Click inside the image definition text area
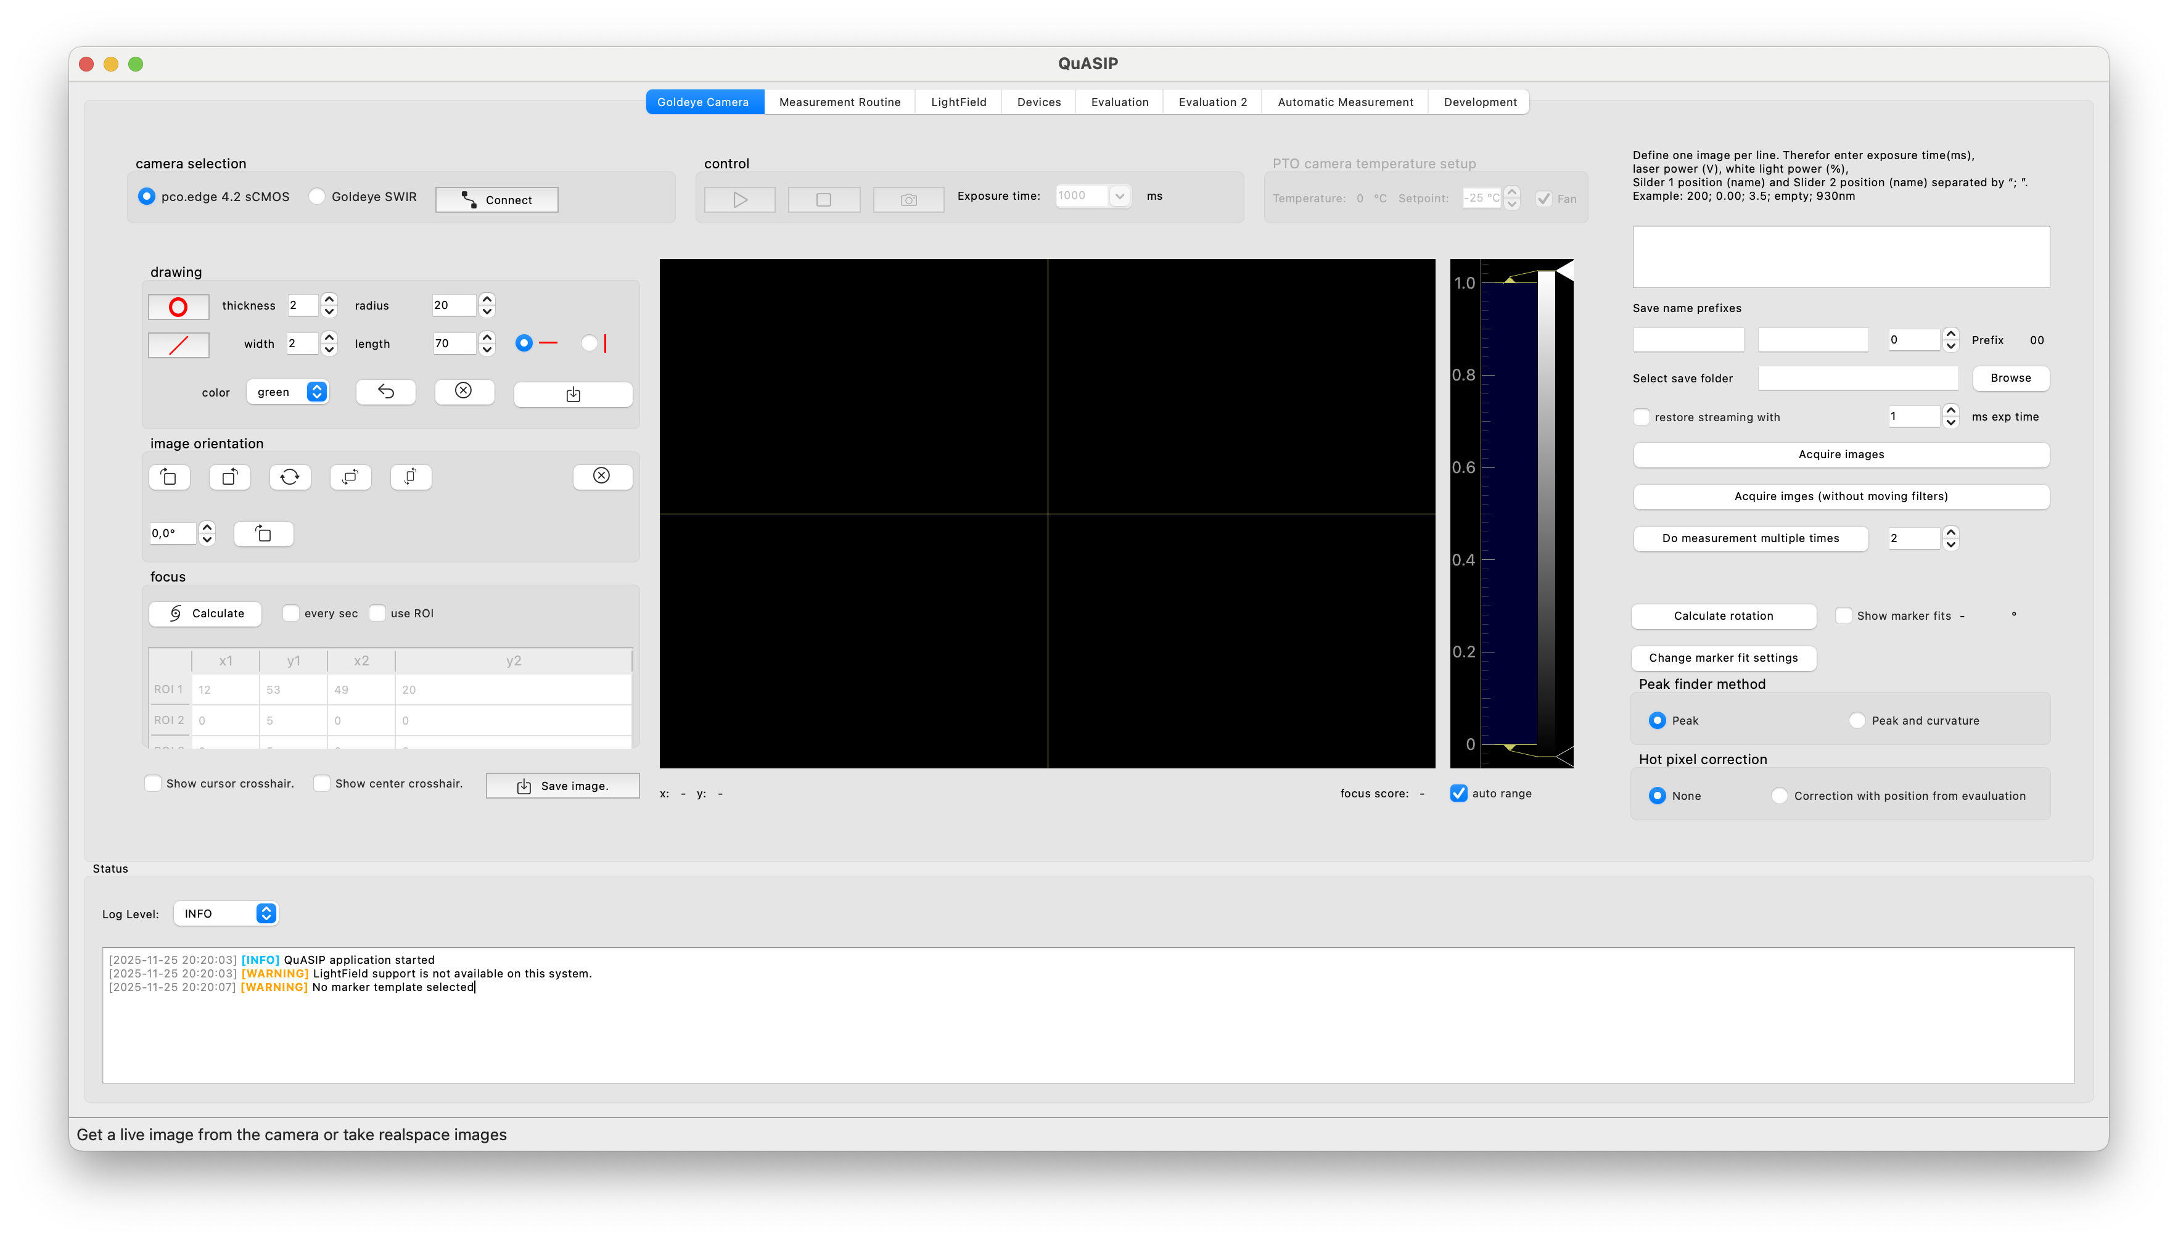The width and height of the screenshot is (2178, 1242). tap(1839, 256)
